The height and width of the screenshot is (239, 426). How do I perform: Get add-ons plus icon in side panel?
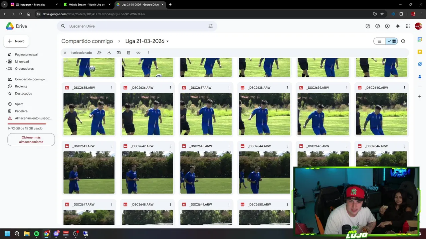coord(420,96)
